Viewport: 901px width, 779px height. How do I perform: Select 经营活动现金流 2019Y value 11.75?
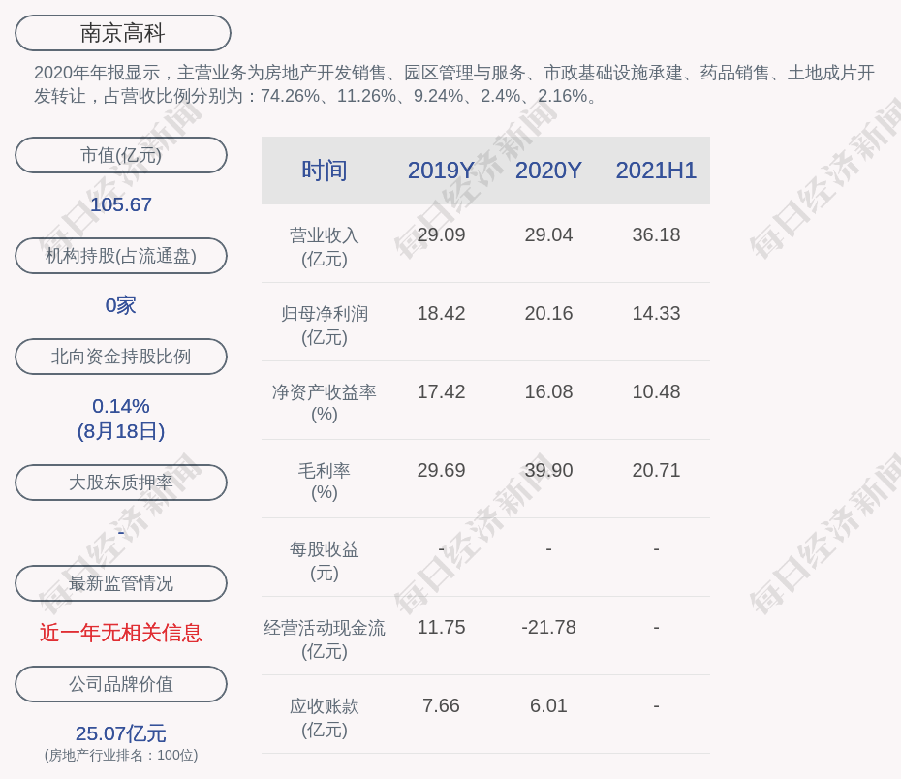(442, 627)
